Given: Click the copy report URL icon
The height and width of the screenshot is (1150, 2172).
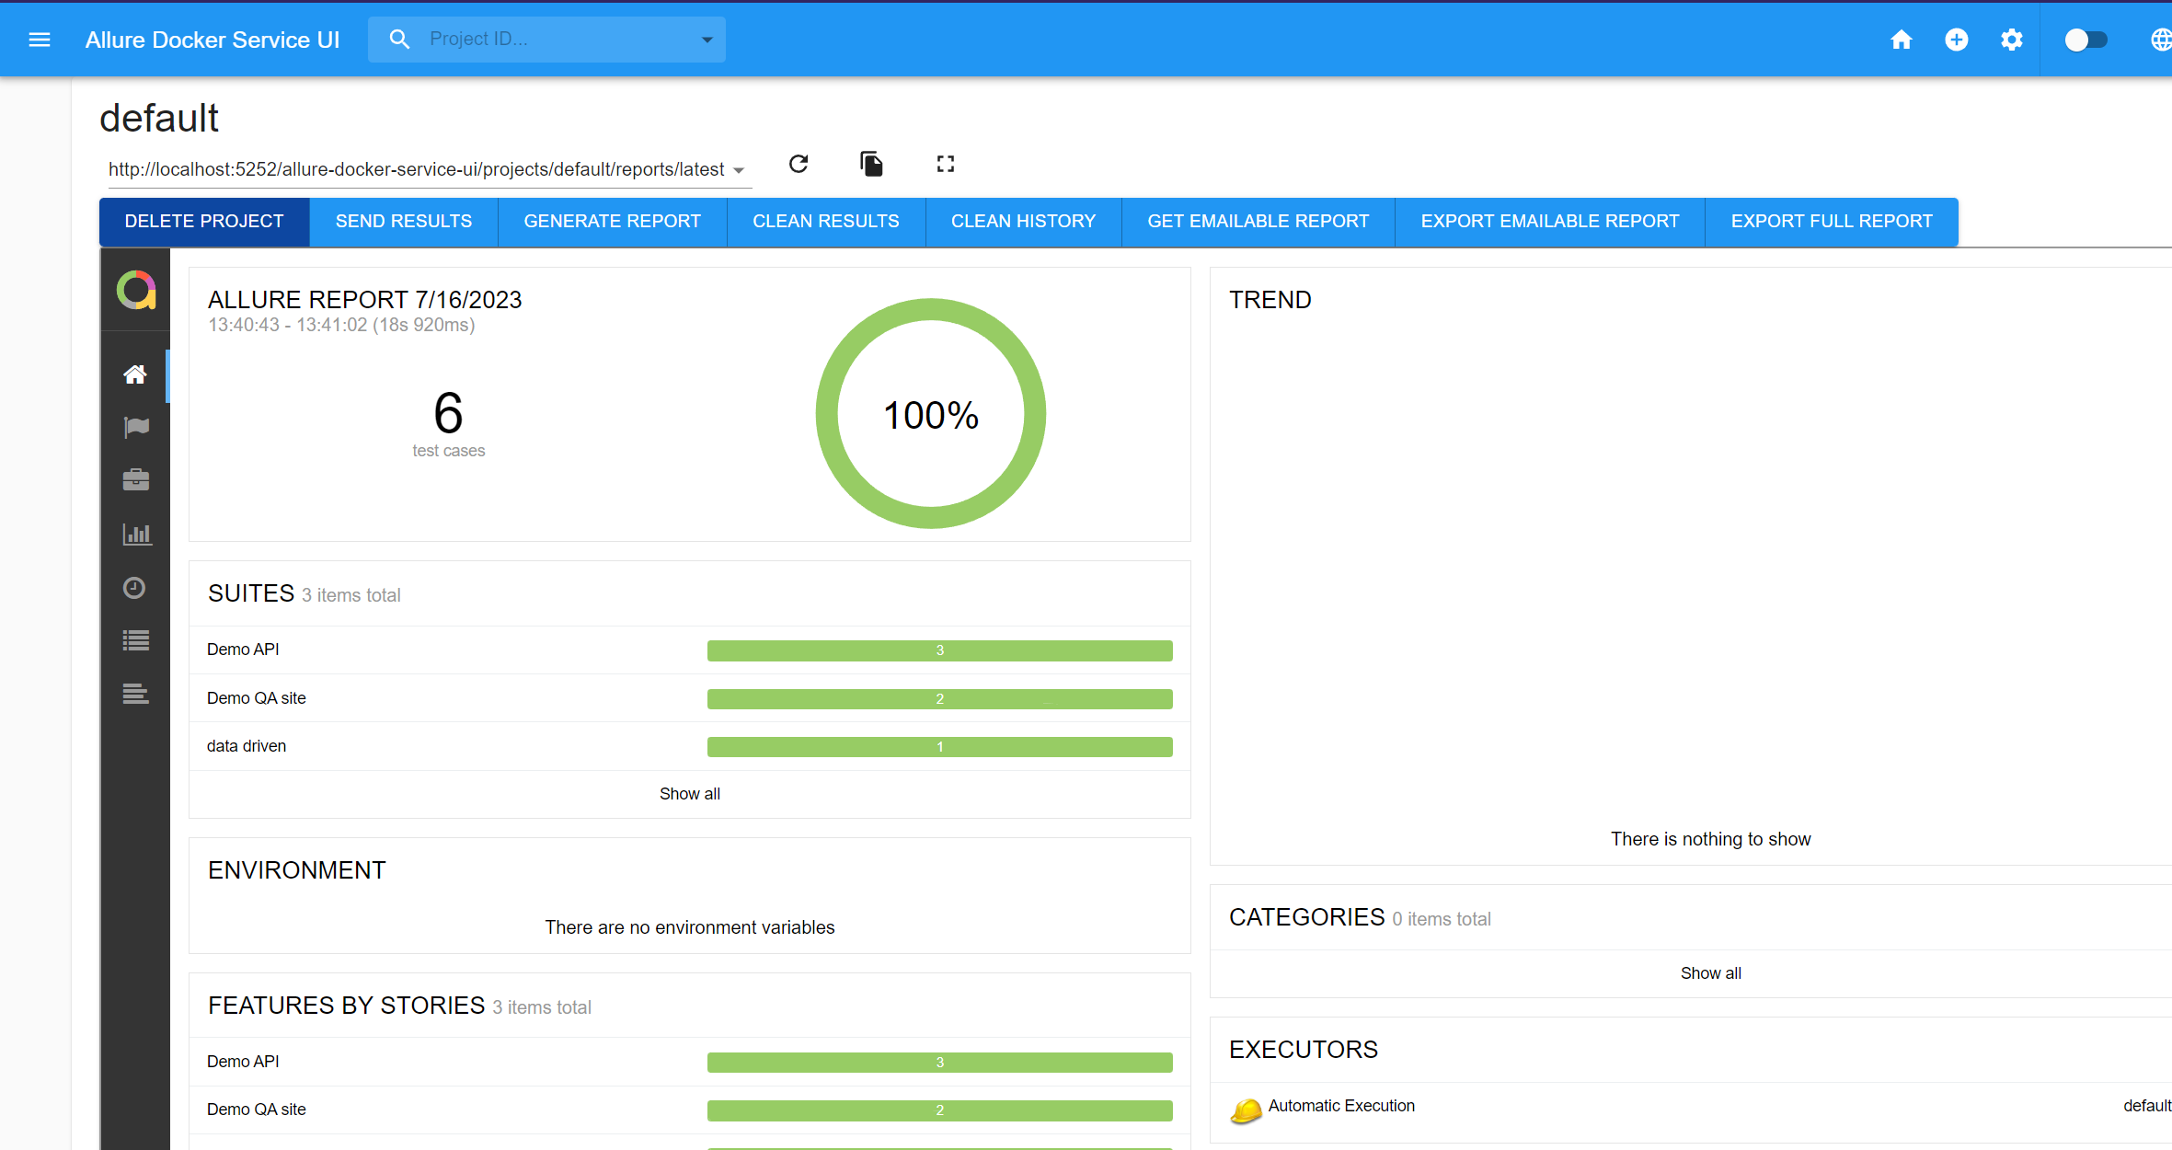Looking at the screenshot, I should click(x=871, y=164).
